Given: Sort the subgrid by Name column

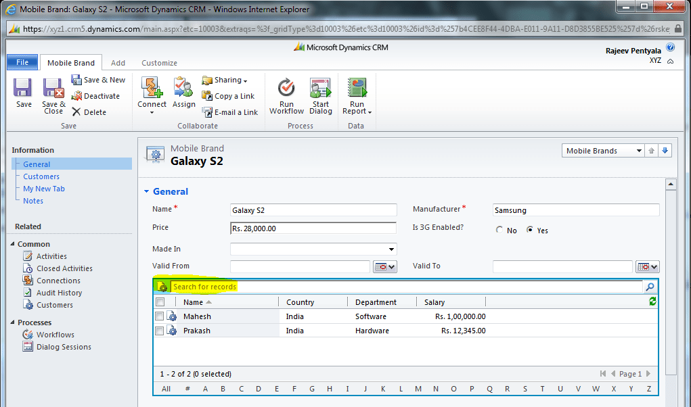Looking at the screenshot, I should [x=193, y=302].
